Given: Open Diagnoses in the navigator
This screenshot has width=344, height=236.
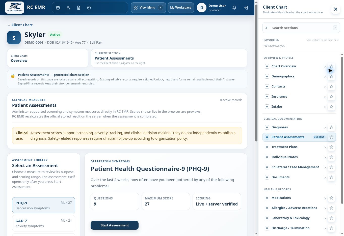Looking at the screenshot, I should (295, 127).
